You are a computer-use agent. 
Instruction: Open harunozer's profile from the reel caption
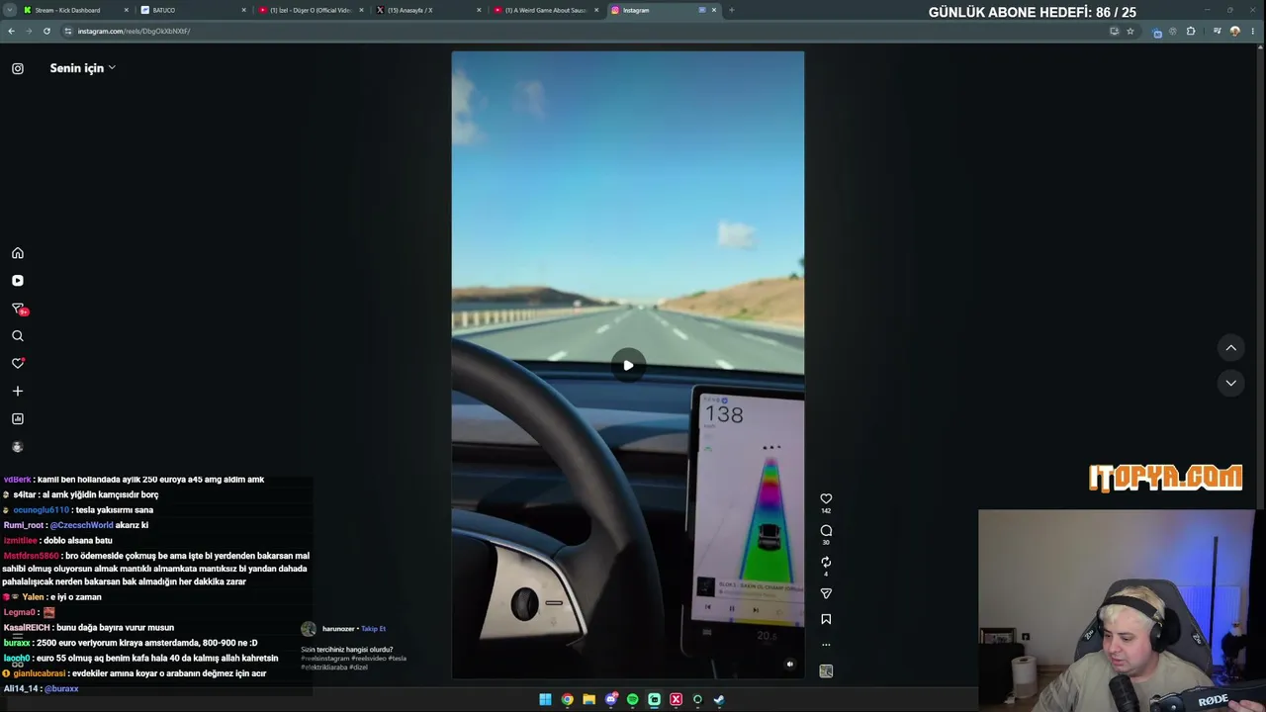[338, 629]
